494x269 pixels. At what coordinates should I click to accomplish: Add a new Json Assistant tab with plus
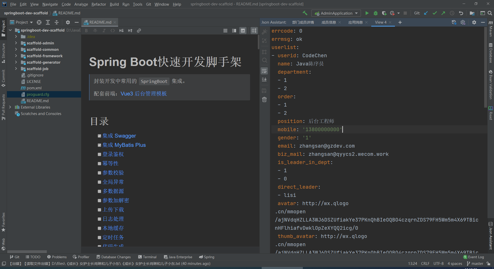(x=400, y=22)
